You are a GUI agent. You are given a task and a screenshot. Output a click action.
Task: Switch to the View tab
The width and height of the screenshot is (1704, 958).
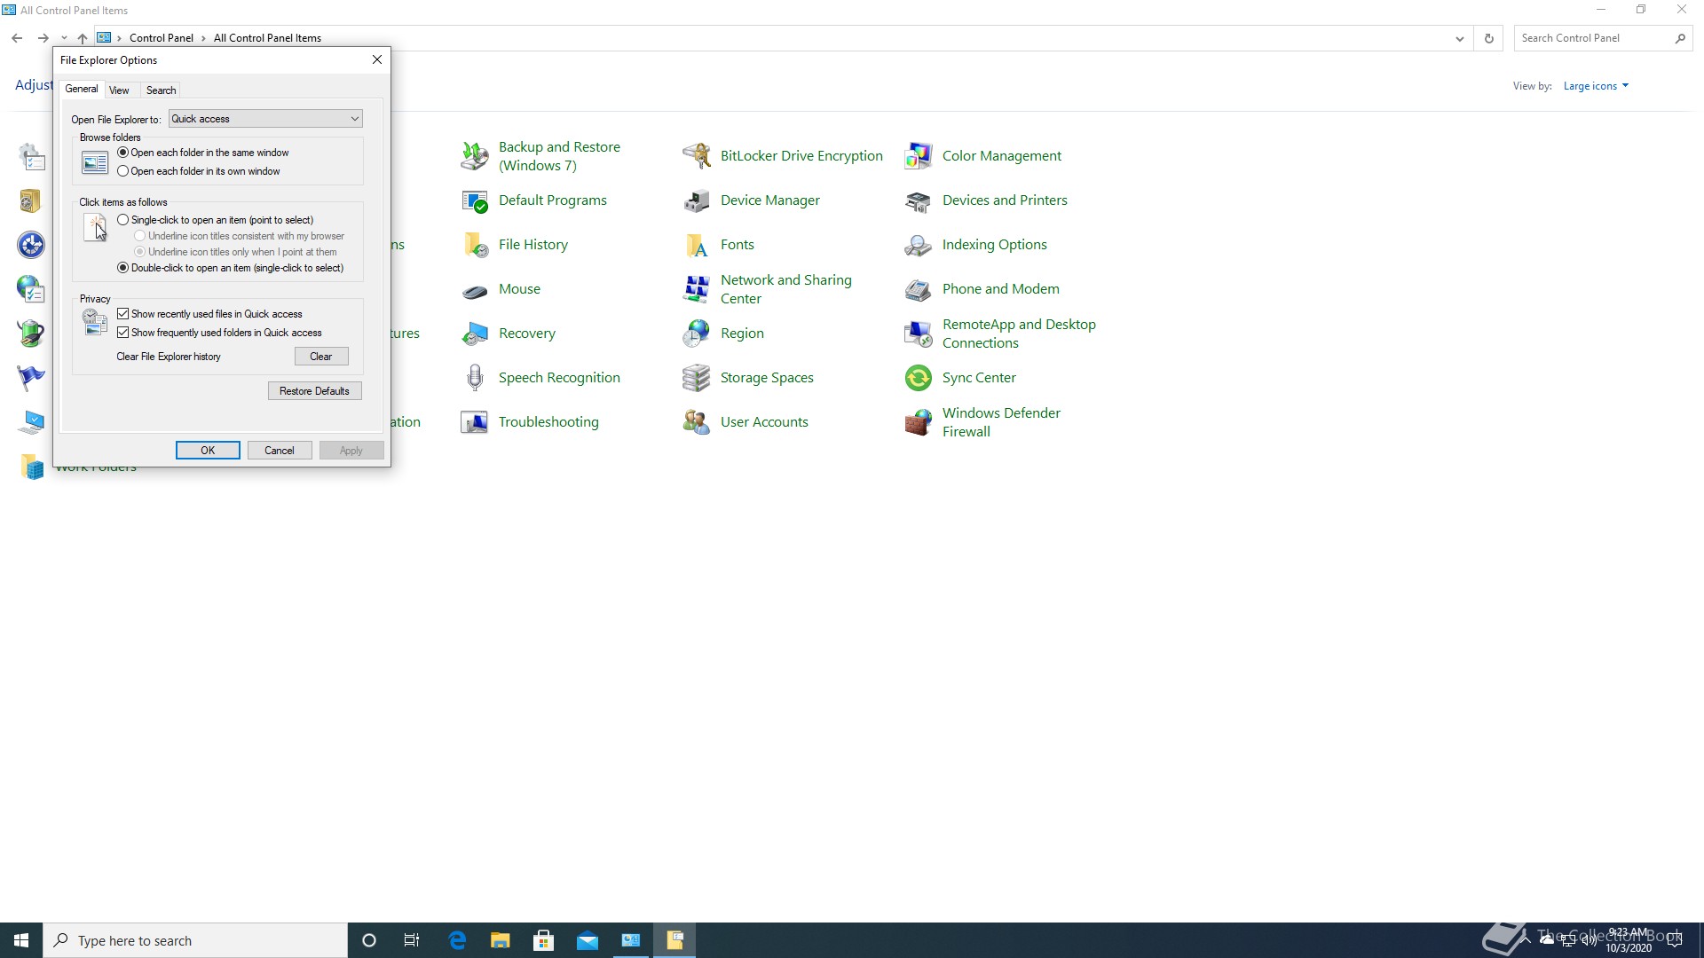pos(119,90)
